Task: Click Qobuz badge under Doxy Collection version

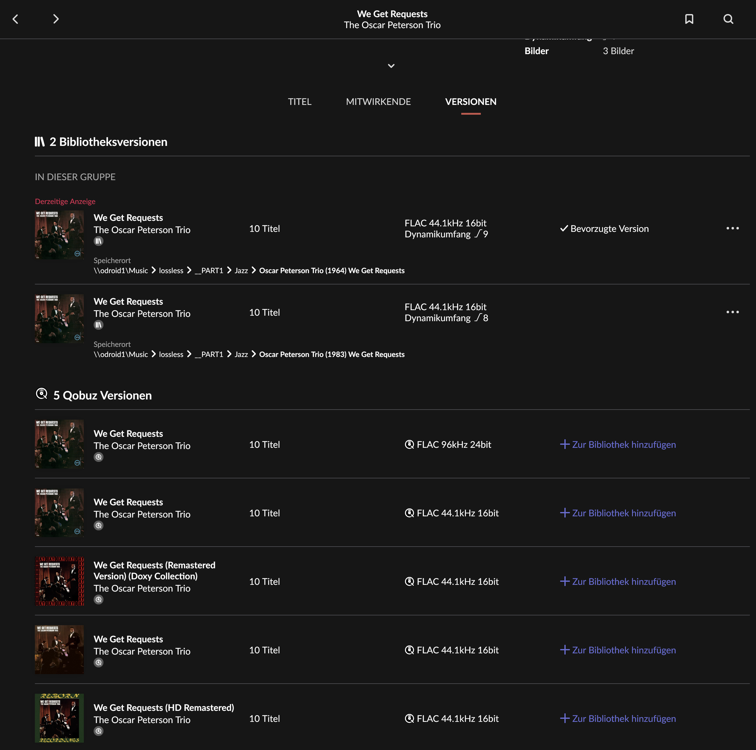Action: (x=99, y=600)
